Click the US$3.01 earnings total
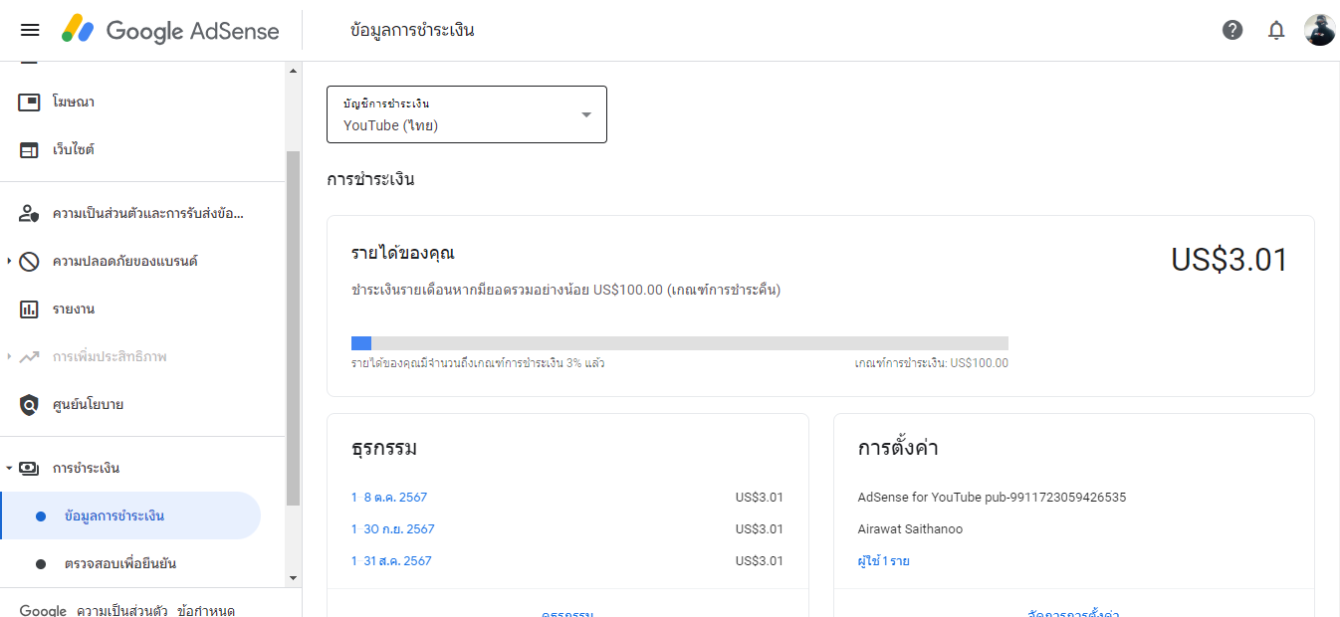Screen dimensions: 1340x617 click(x=1229, y=260)
